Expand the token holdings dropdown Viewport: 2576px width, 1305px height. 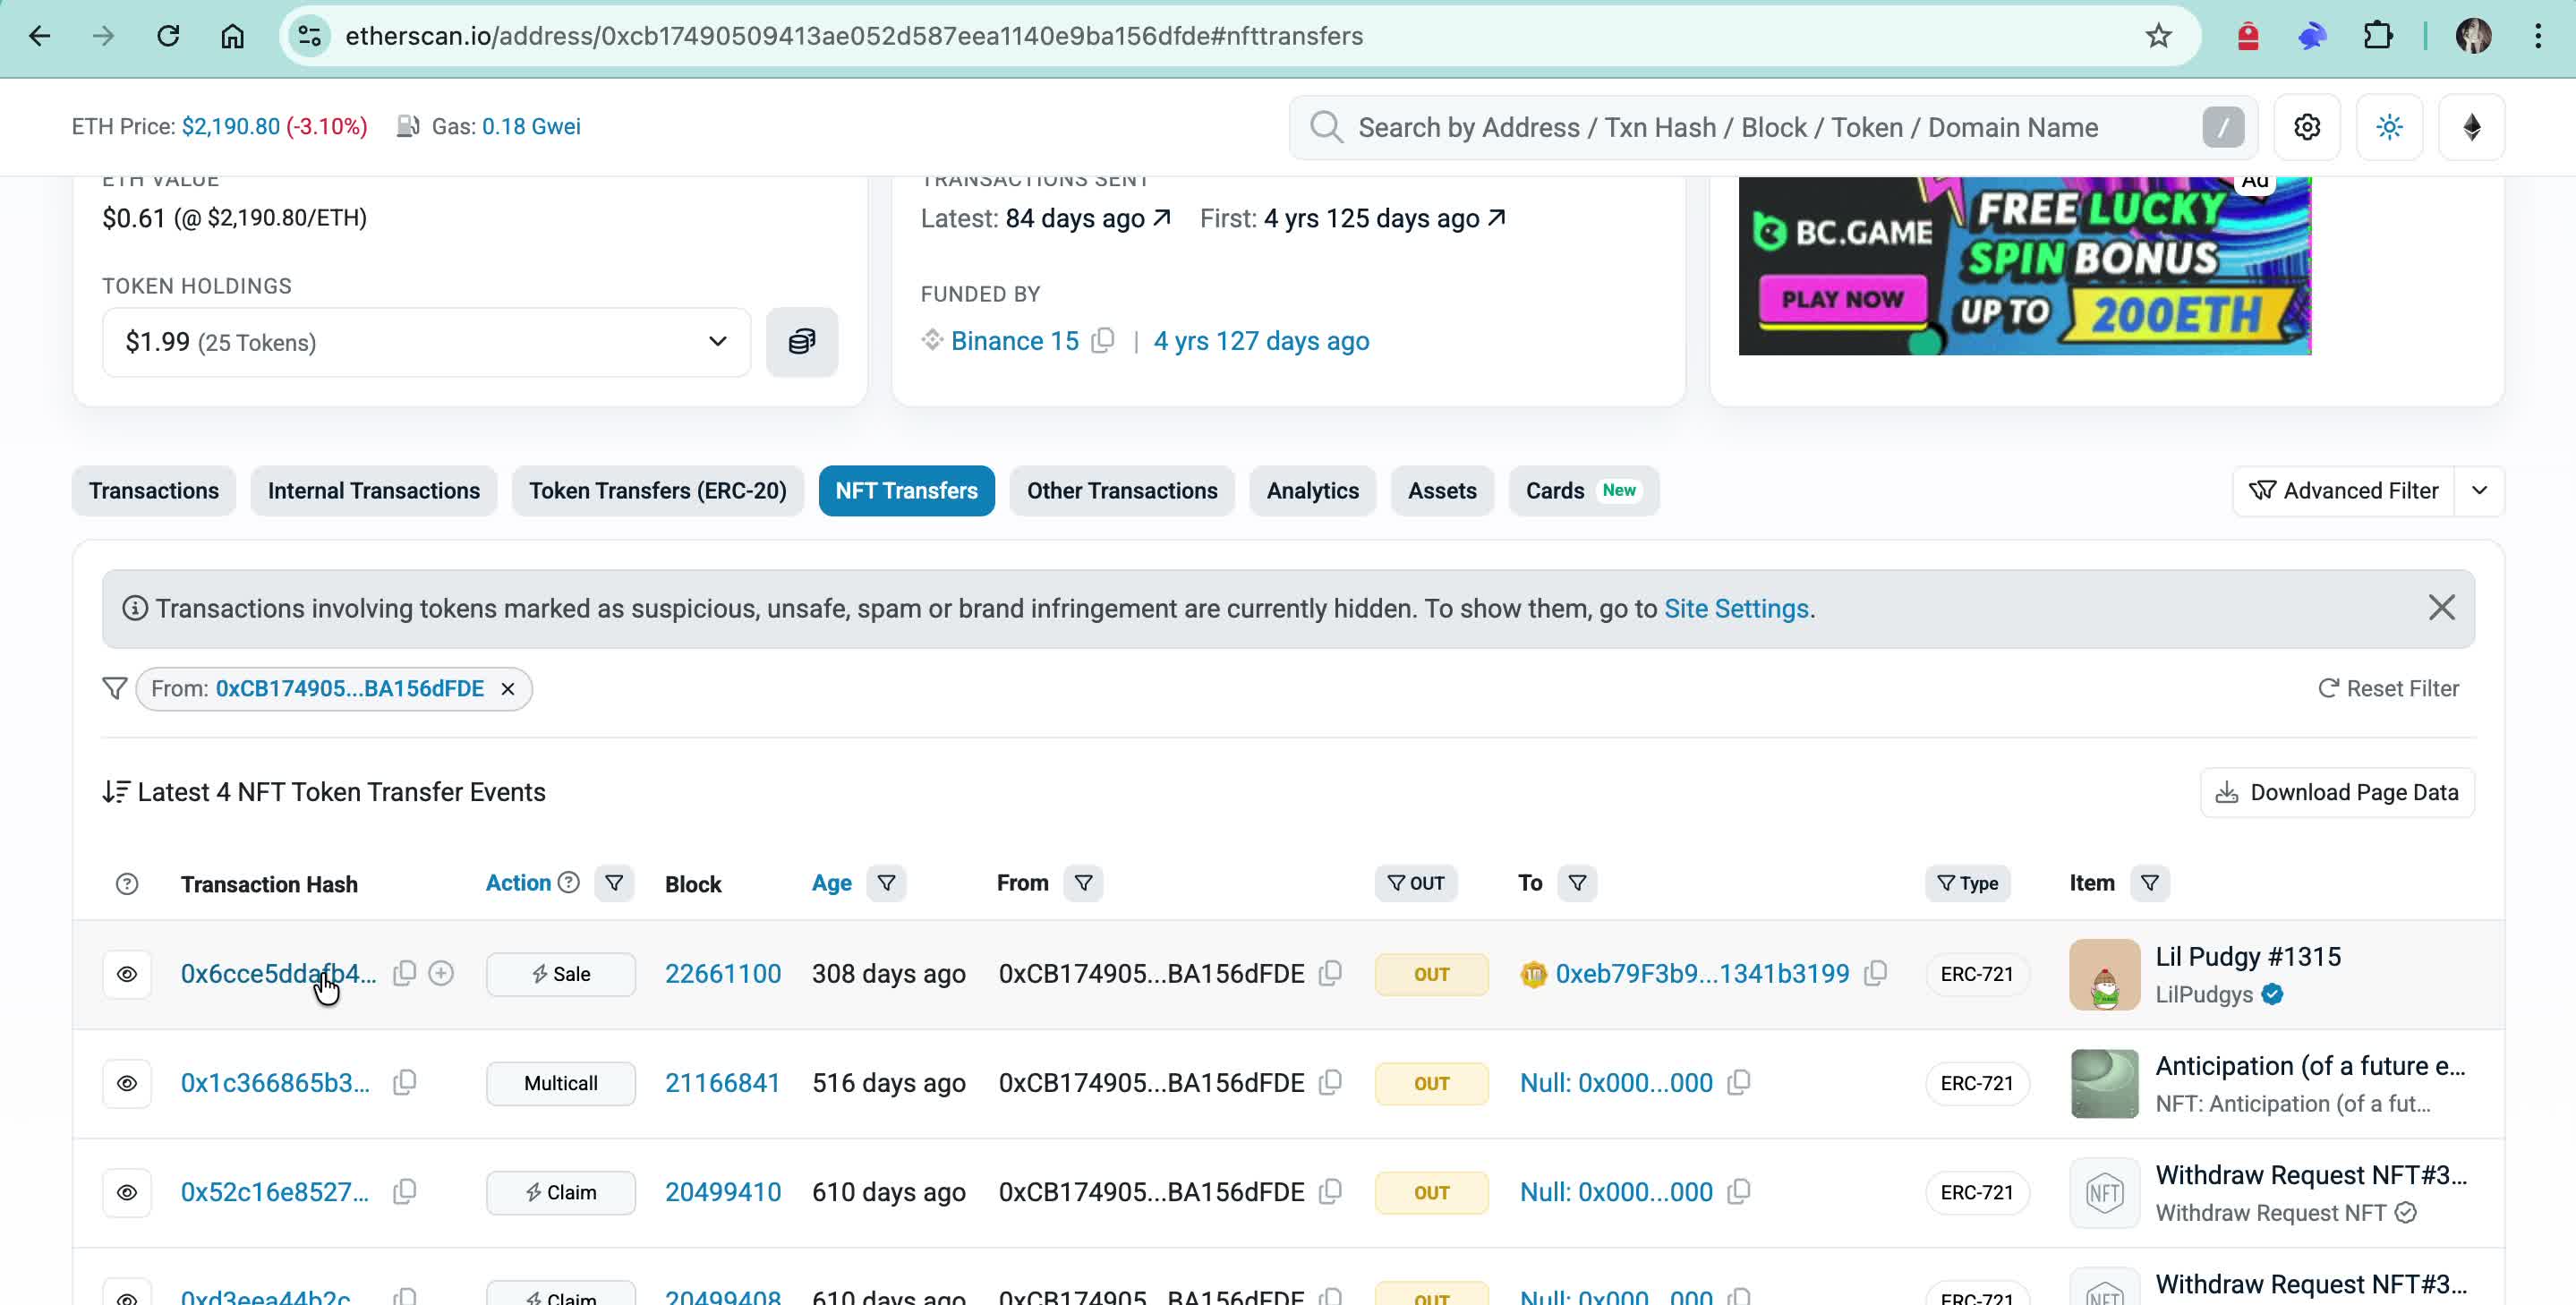(x=426, y=342)
